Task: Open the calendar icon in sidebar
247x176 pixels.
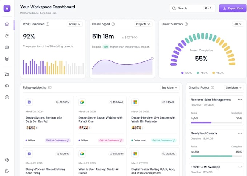Action: click(x=7, y=47)
